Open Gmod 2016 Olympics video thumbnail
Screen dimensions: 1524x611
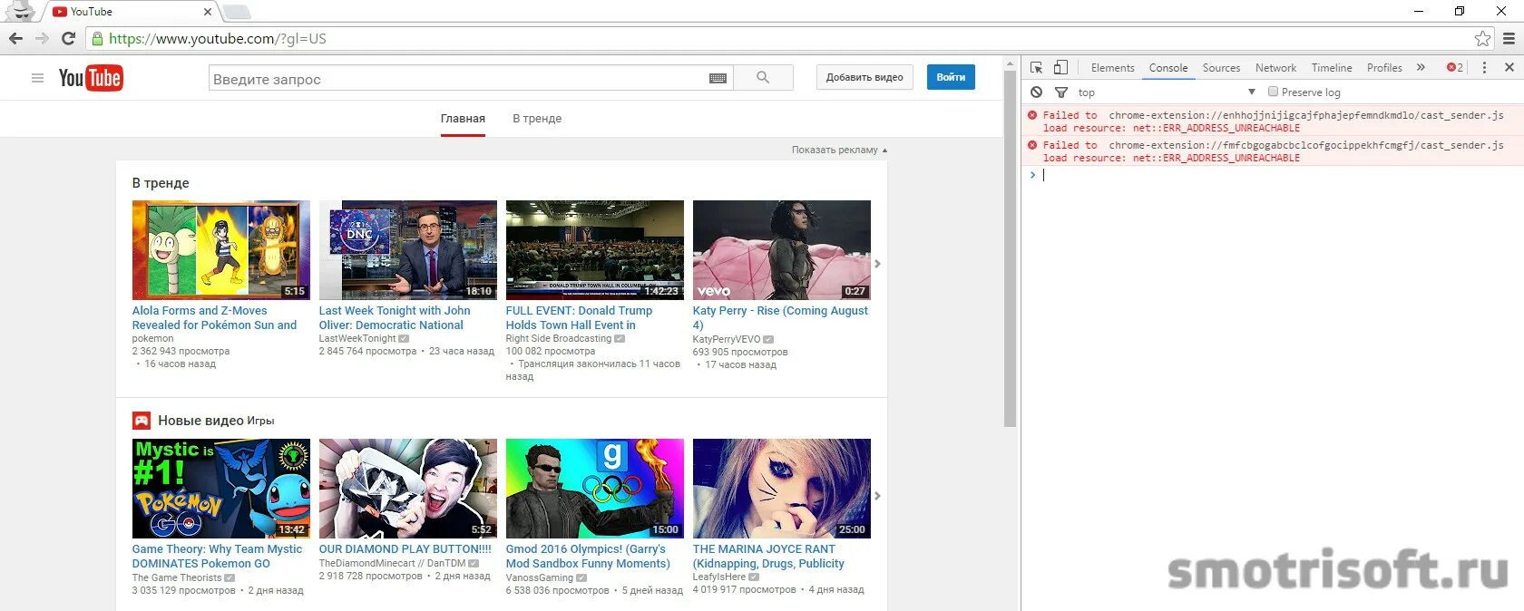click(x=594, y=489)
